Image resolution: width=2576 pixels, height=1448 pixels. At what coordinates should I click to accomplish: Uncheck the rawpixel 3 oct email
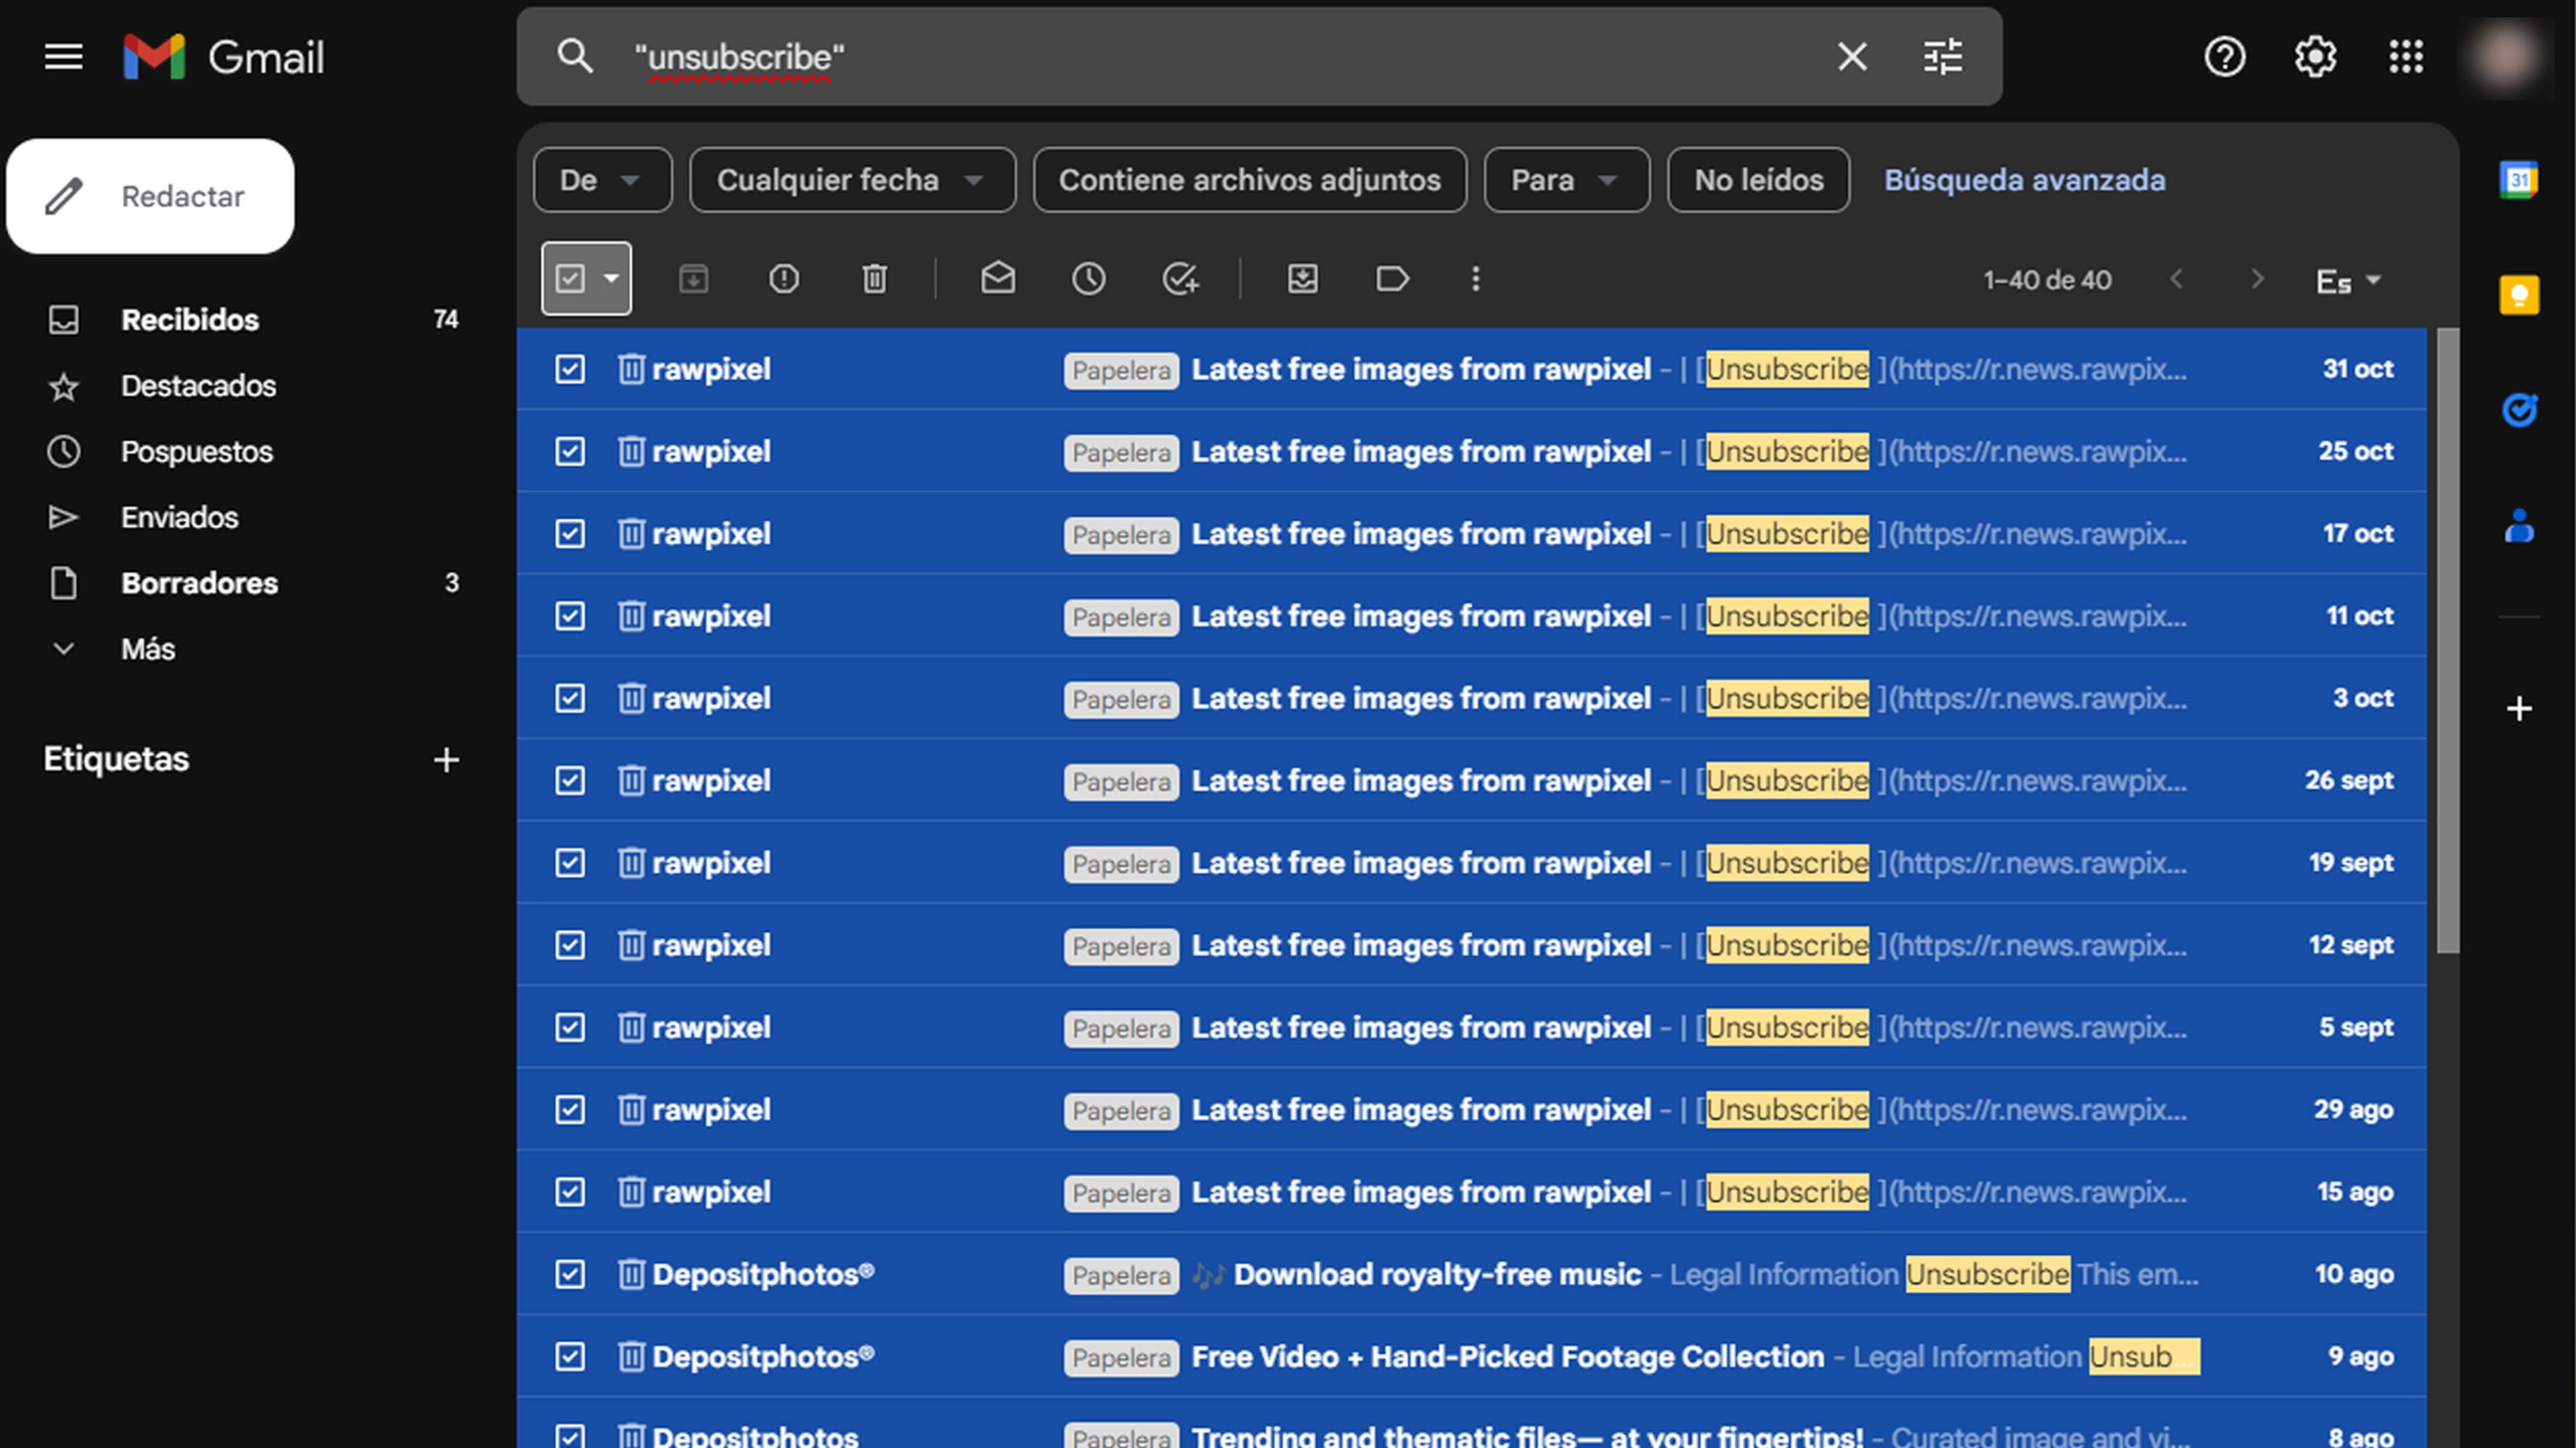570,699
